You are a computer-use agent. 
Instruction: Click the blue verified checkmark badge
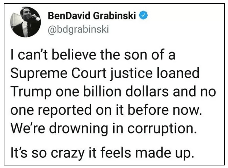click(143, 15)
